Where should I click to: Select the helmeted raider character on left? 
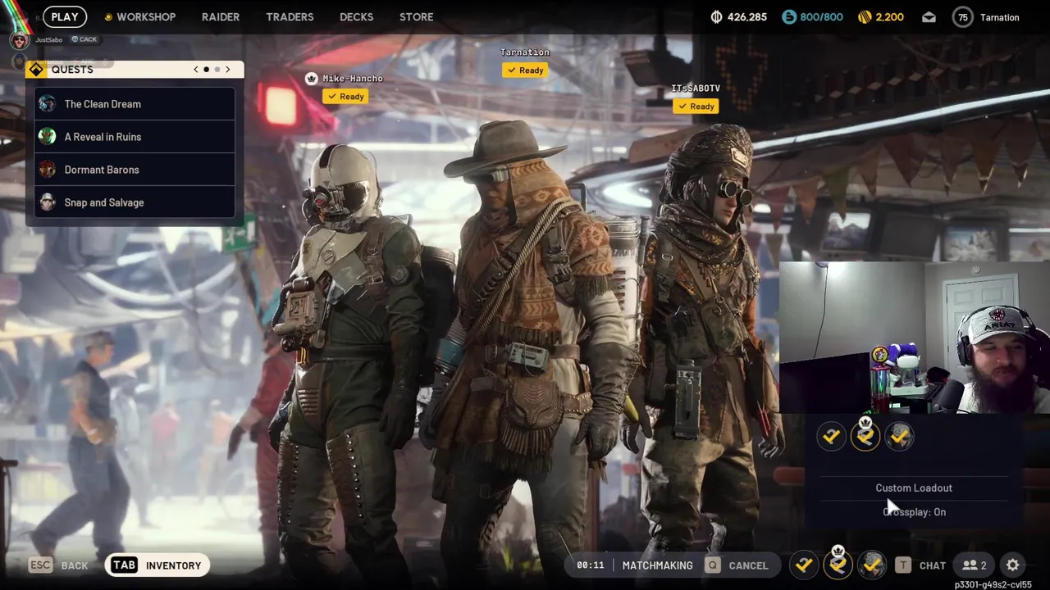353,352
